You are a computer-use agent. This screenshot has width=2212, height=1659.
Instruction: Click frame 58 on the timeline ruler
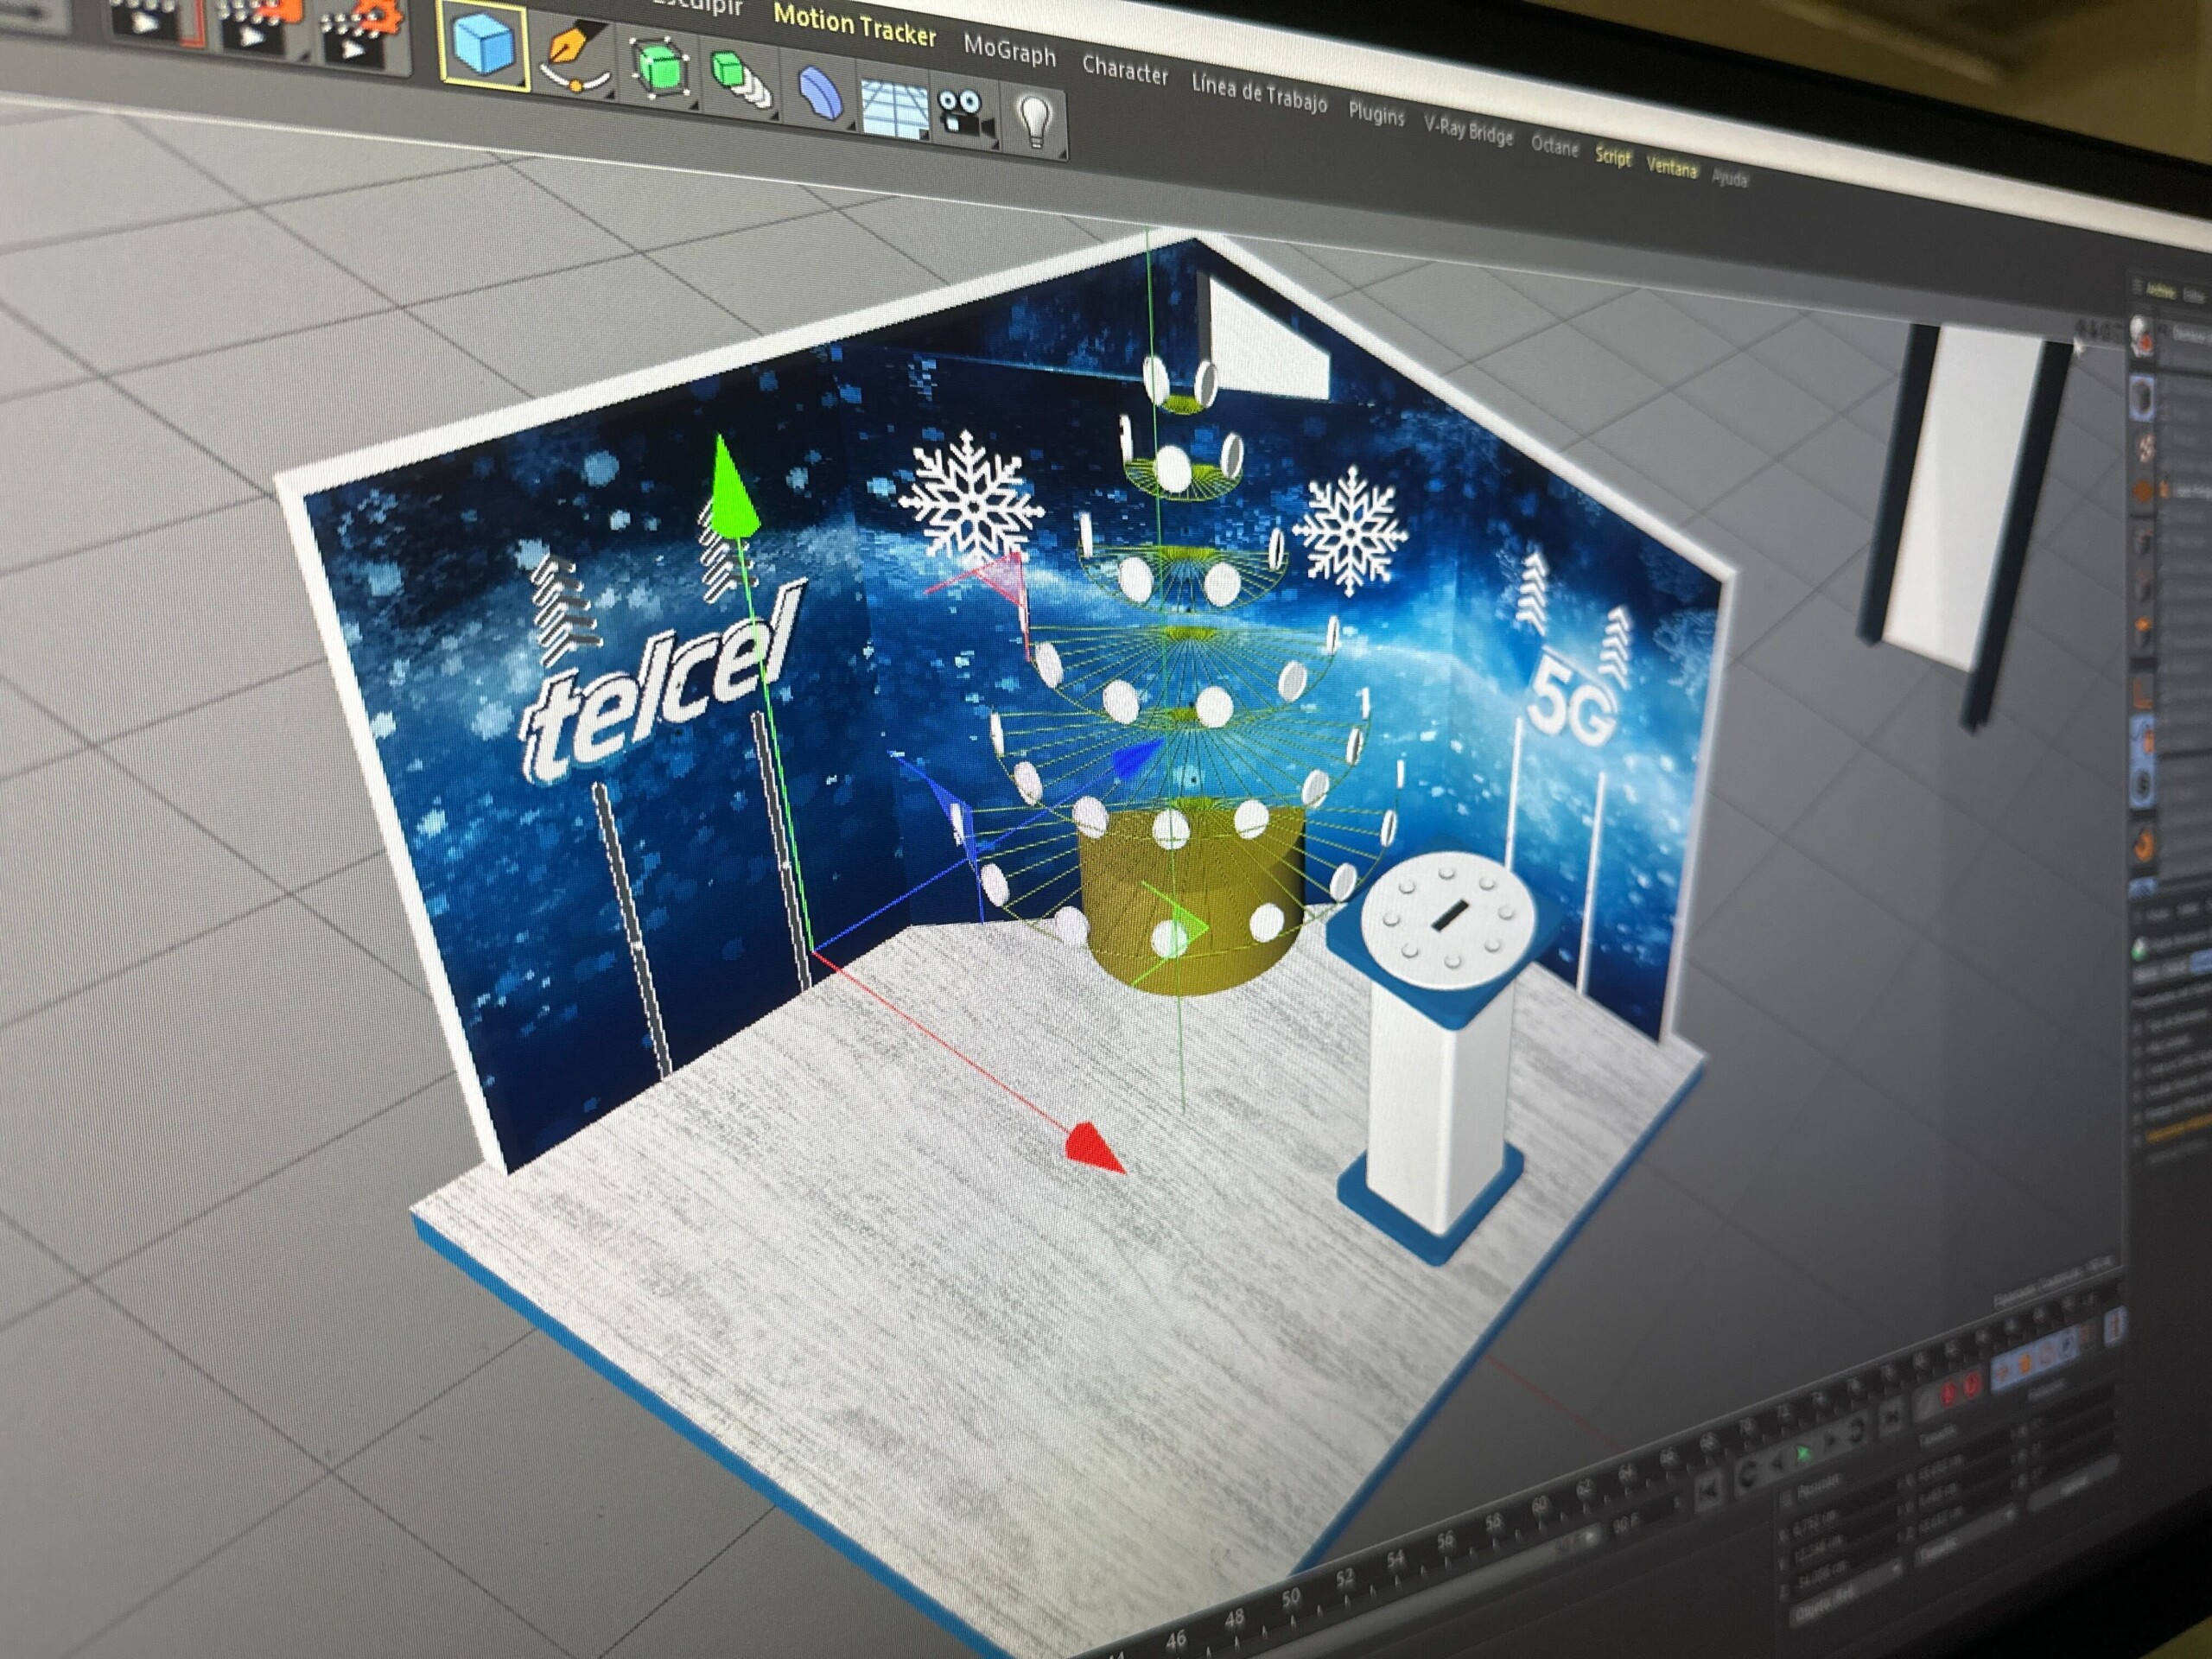[x=1493, y=1523]
